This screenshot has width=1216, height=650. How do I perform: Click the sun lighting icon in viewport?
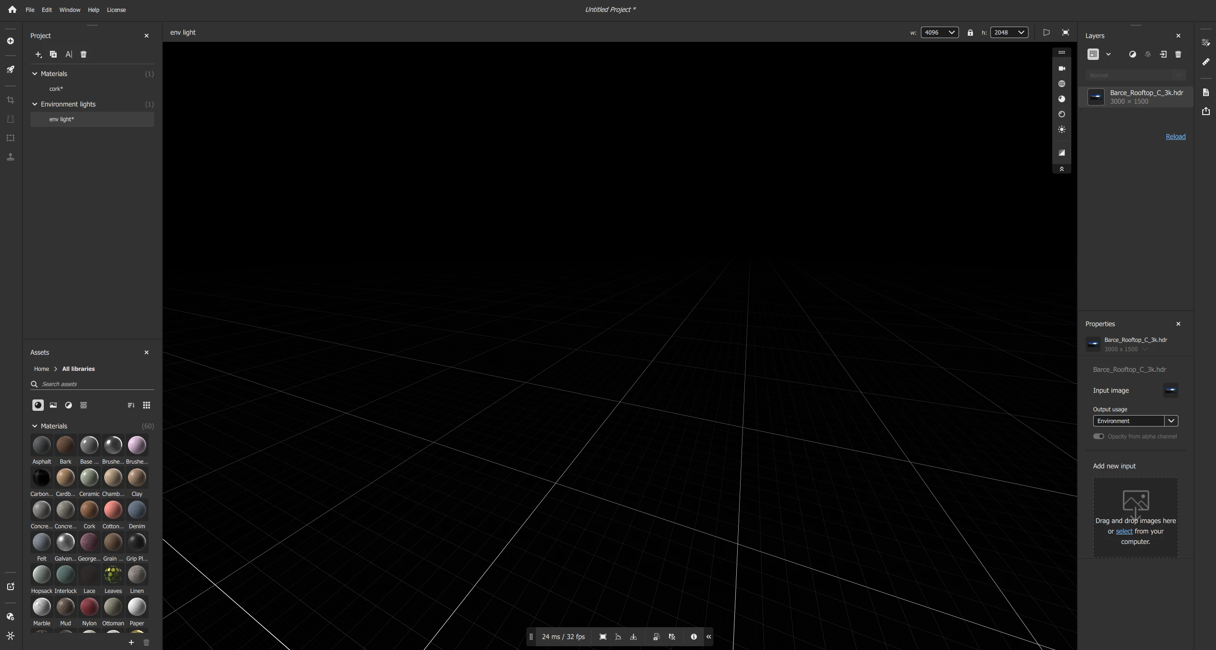[1061, 129]
